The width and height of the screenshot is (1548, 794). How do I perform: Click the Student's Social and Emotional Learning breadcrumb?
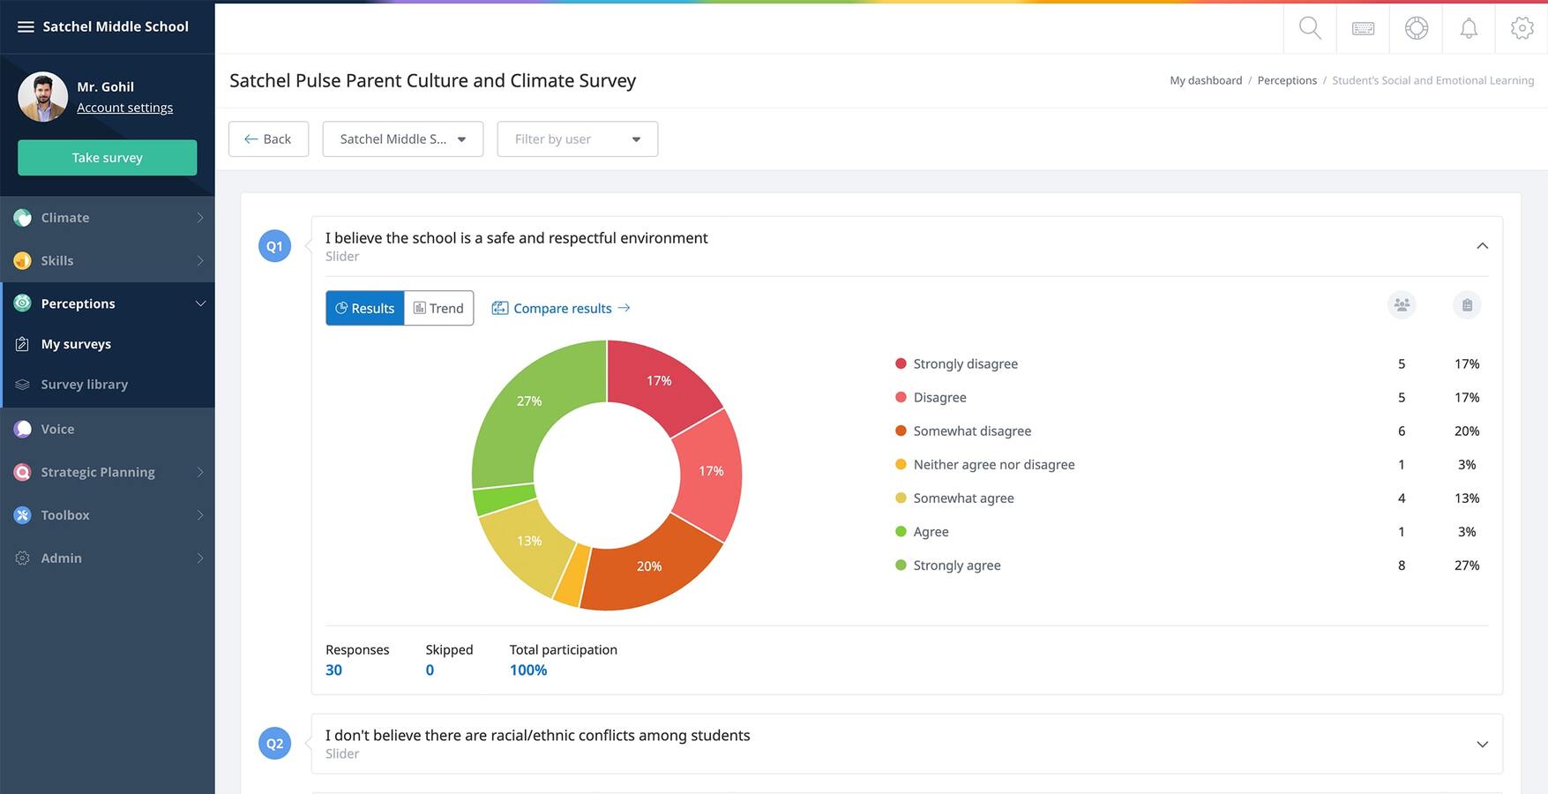(1432, 80)
